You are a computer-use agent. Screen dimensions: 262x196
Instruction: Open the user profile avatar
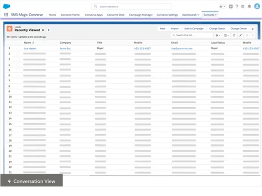[257, 6]
